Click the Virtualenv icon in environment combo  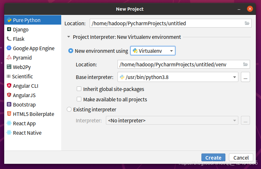coord(135,51)
